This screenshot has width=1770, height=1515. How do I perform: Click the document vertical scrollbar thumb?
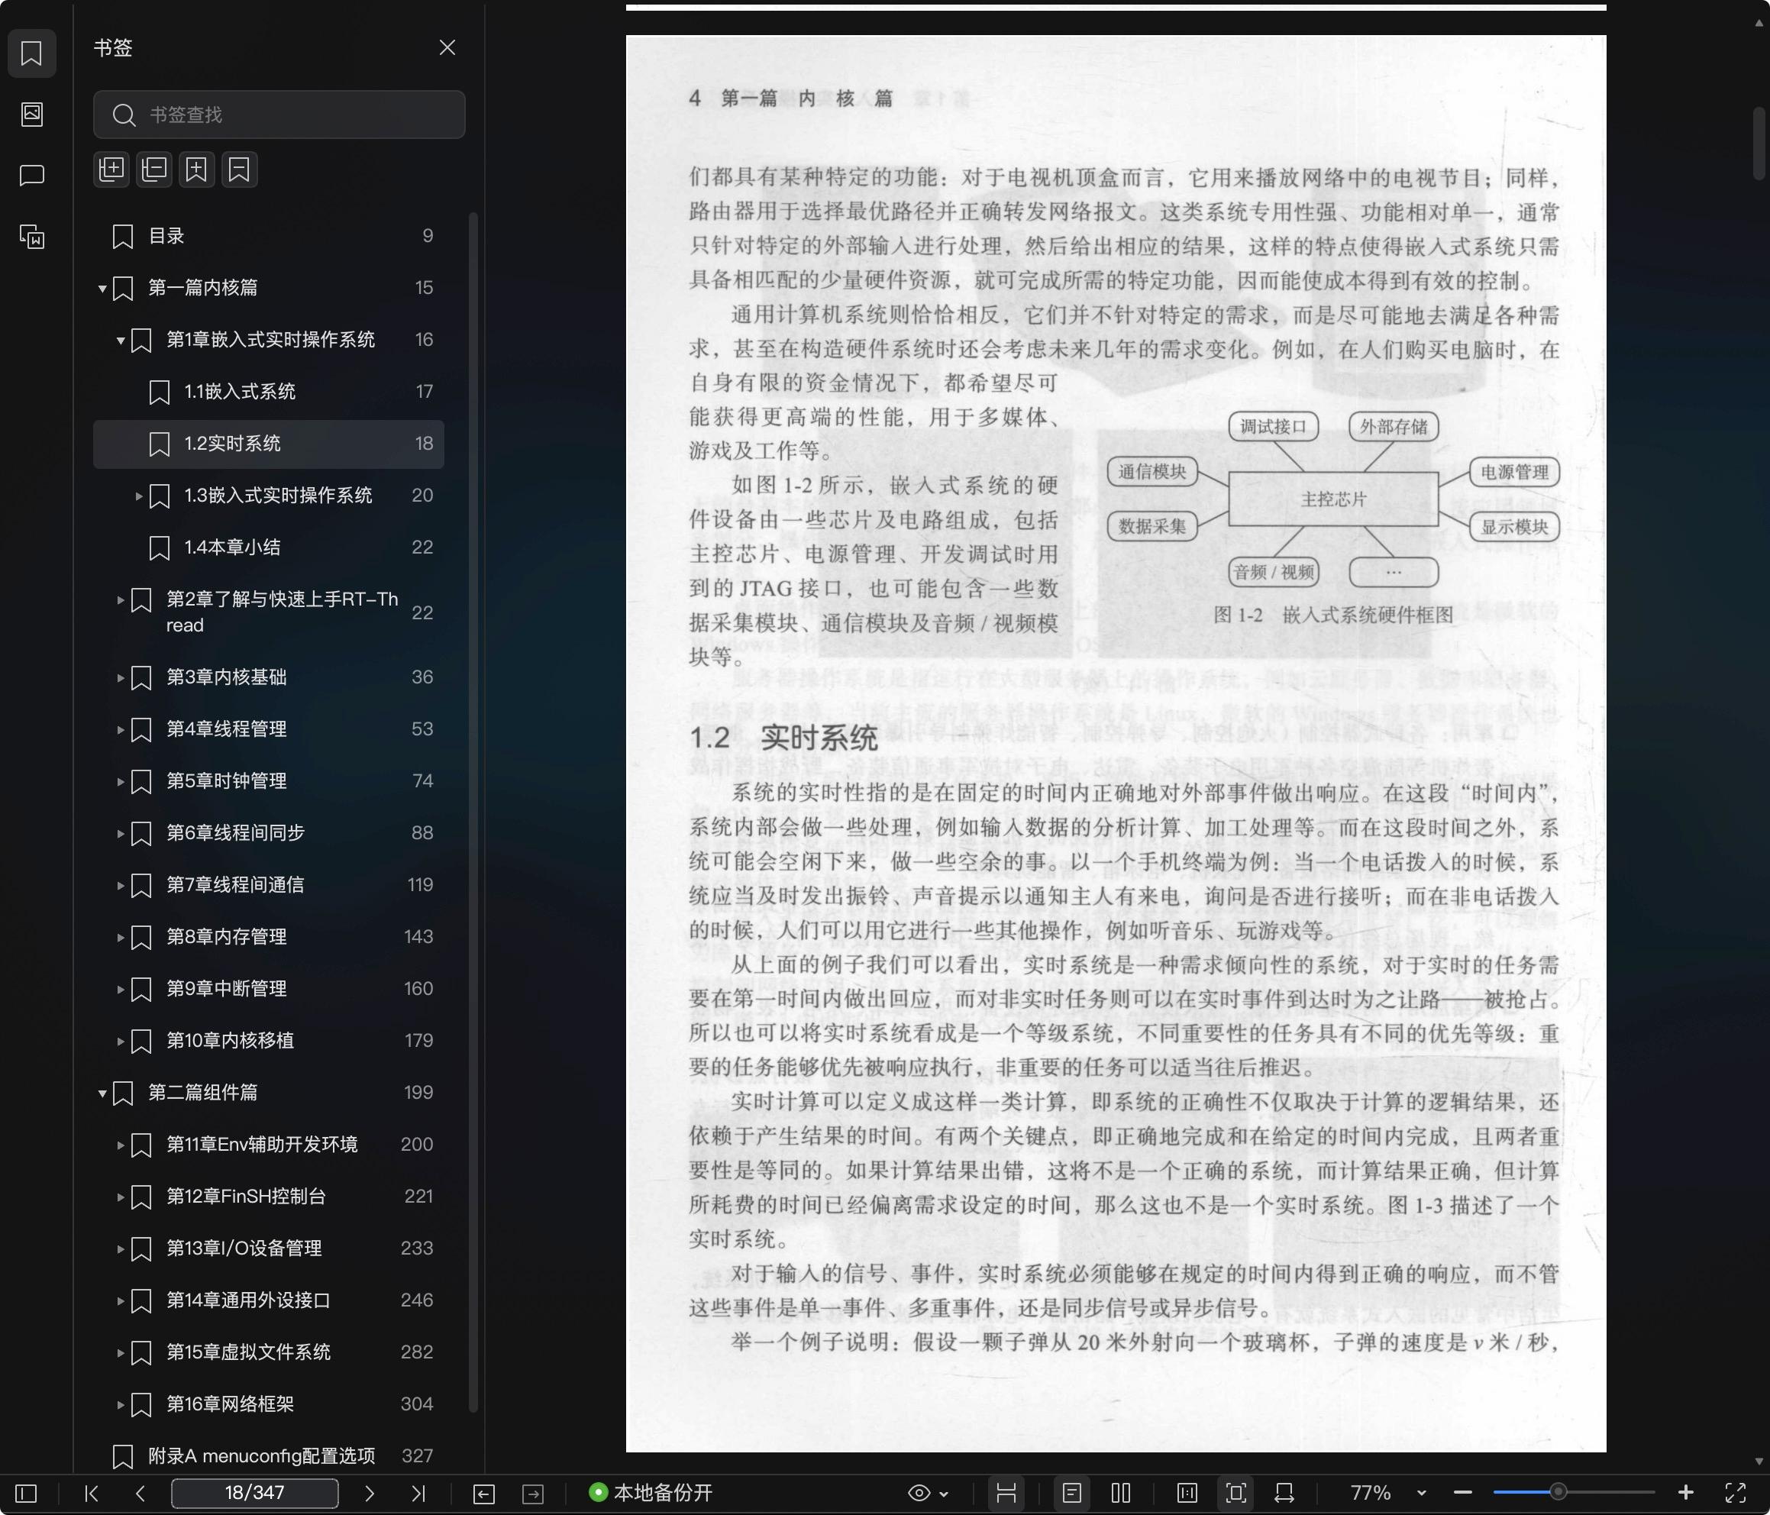1759,143
